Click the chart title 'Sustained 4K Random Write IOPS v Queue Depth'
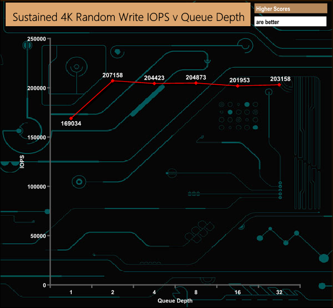The height and width of the screenshot is (308, 333). (x=129, y=17)
